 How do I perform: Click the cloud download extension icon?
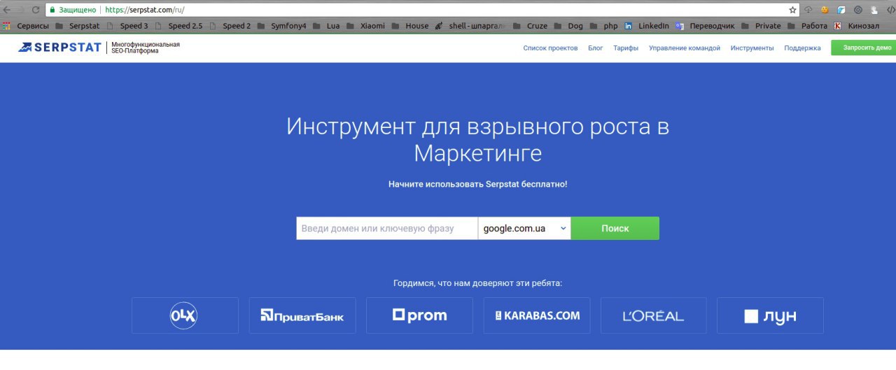coord(809,10)
